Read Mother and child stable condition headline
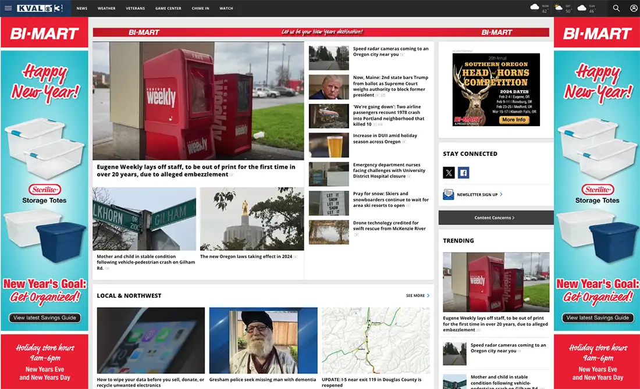 pos(145,262)
